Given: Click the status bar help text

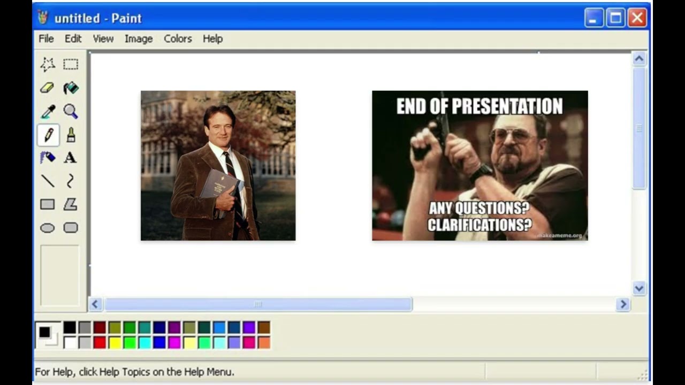Looking at the screenshot, I should (x=134, y=372).
